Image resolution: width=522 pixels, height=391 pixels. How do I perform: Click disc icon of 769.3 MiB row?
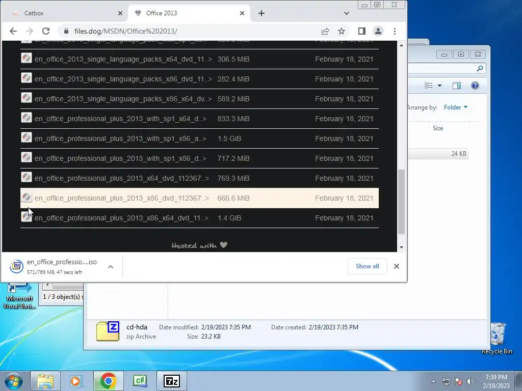[27, 177]
